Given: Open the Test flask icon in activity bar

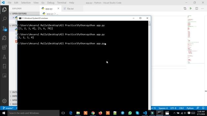Looking at the screenshot, I should (4, 57).
